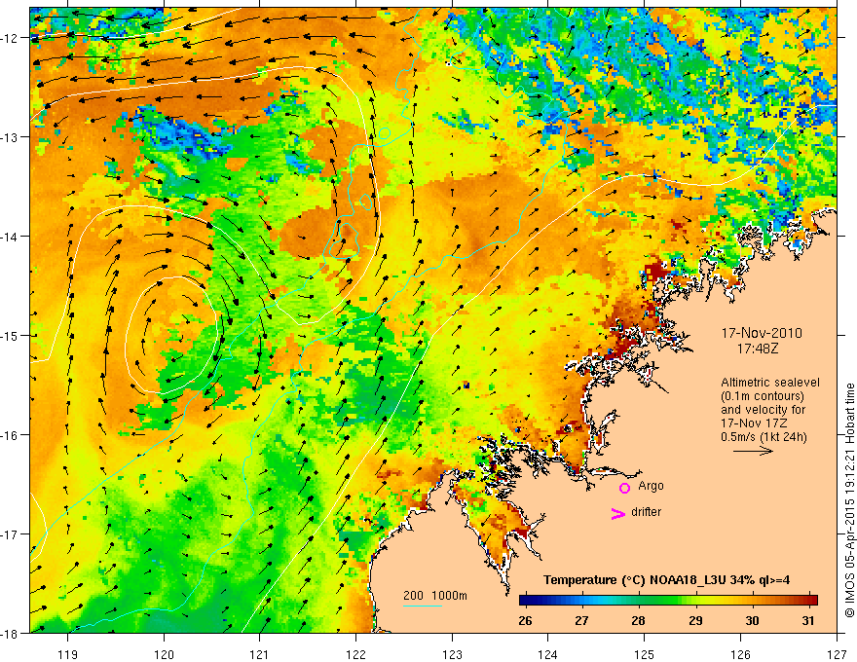Click the IMOS copyright timestamp text

coord(850,500)
